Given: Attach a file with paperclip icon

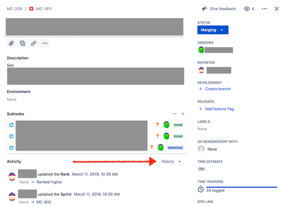Looking at the screenshot, I should pos(11,43).
